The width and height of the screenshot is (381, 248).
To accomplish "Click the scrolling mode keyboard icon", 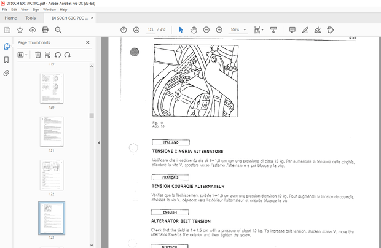I will 273,30.
